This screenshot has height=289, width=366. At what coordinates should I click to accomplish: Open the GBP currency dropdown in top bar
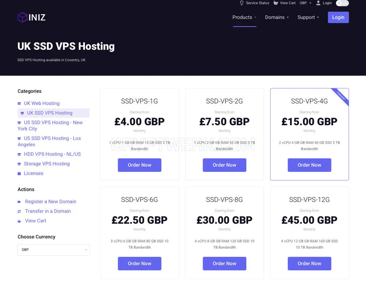[305, 3]
